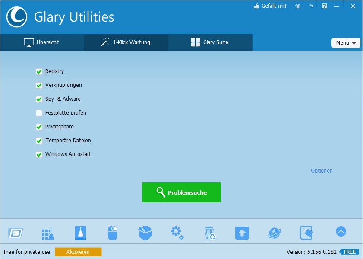Open help via the question mark icon
This screenshot has width=363, height=259.
325,6
